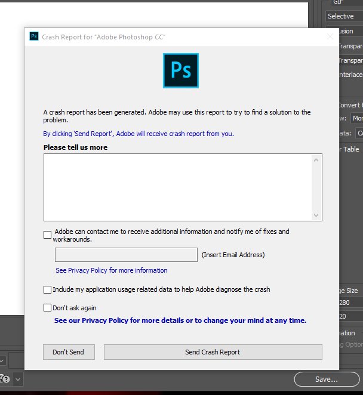This screenshot has width=363, height=395.
Task: Focus the 'Please tell us more' text box
Action: click(178, 187)
